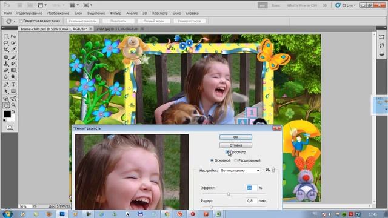Open the tool preset picker arrow

[15, 21]
